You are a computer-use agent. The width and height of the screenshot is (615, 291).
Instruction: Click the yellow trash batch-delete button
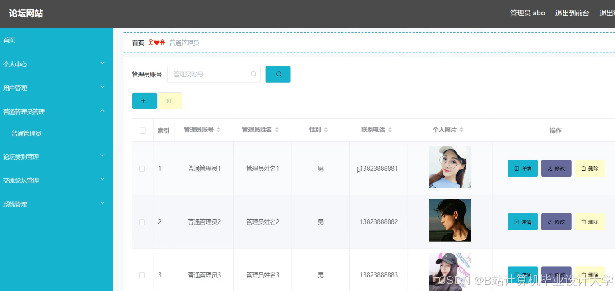pos(169,101)
